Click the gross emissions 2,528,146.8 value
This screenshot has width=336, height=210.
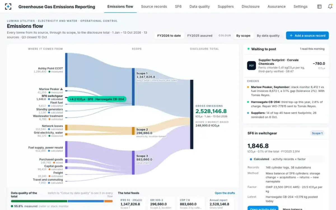click(x=211, y=111)
